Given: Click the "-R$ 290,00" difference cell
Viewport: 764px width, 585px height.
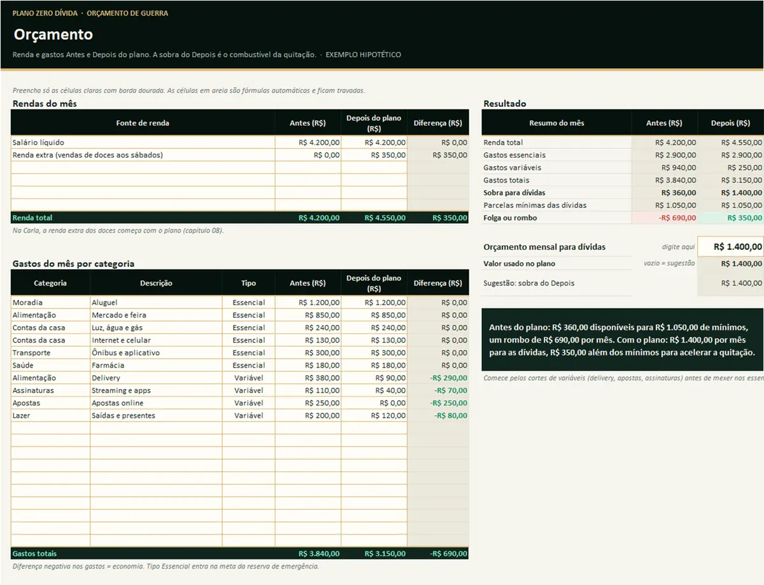Looking at the screenshot, I should (438, 378).
